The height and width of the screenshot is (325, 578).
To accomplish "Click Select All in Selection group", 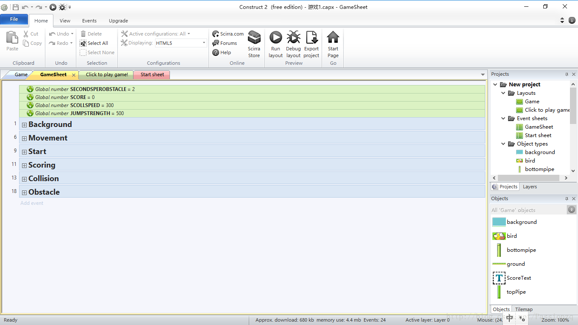I will 94,43.
